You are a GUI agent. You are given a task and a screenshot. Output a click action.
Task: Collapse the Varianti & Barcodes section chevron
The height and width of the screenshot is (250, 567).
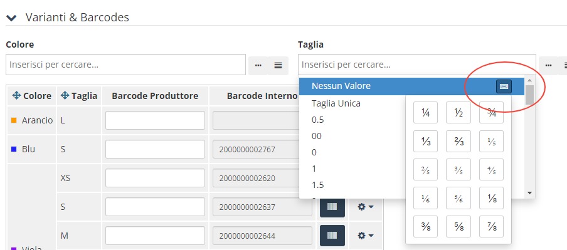point(11,18)
